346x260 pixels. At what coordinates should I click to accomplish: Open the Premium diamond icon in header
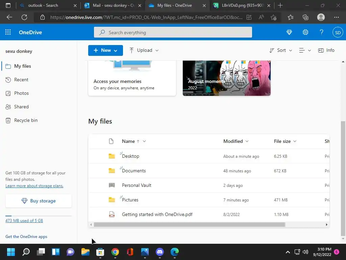tap(289, 32)
